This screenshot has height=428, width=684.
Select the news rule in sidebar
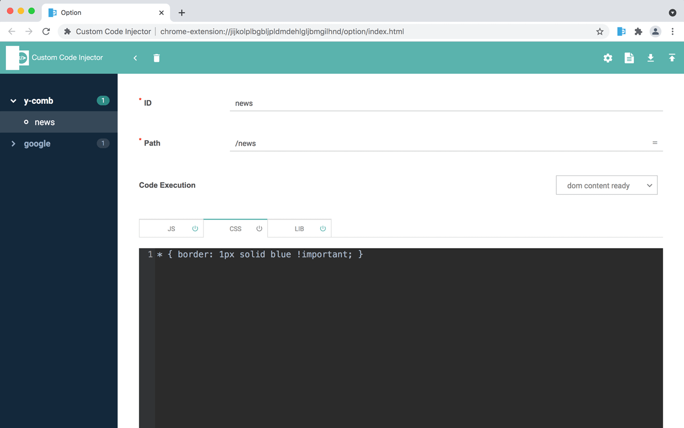point(59,122)
